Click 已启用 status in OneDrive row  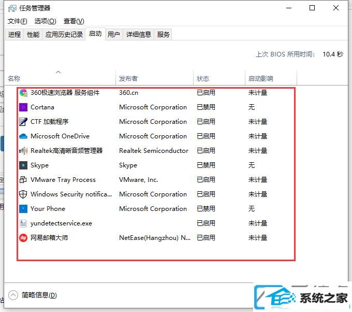pos(206,136)
